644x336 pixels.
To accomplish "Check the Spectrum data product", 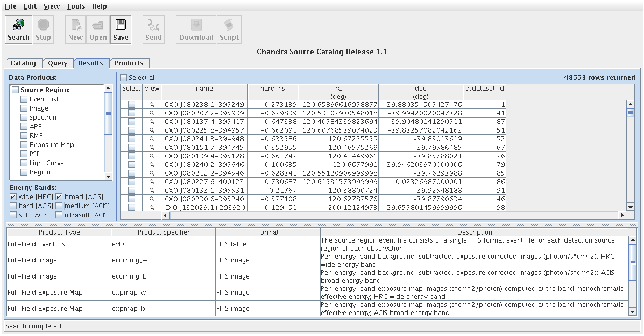I will (24, 118).
